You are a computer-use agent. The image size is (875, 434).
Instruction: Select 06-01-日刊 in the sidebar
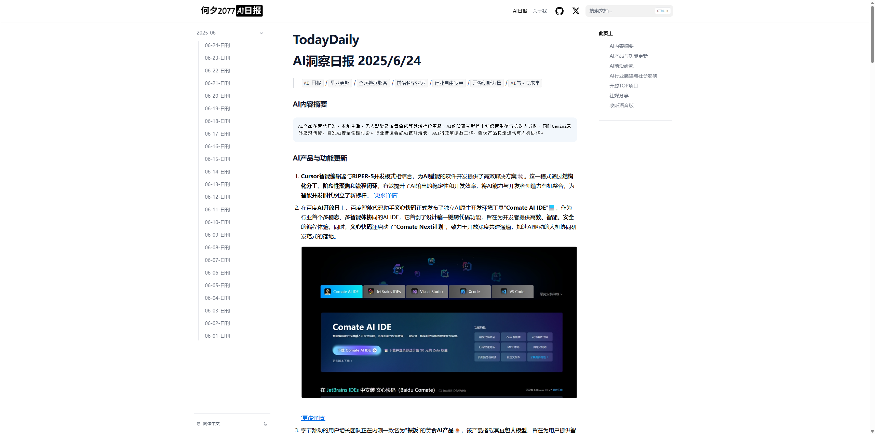coord(217,336)
